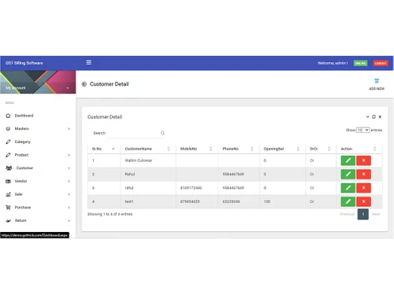Image resolution: width=394 pixels, height=295 pixels.
Task: Sort by Sr.No column
Action: point(104,149)
